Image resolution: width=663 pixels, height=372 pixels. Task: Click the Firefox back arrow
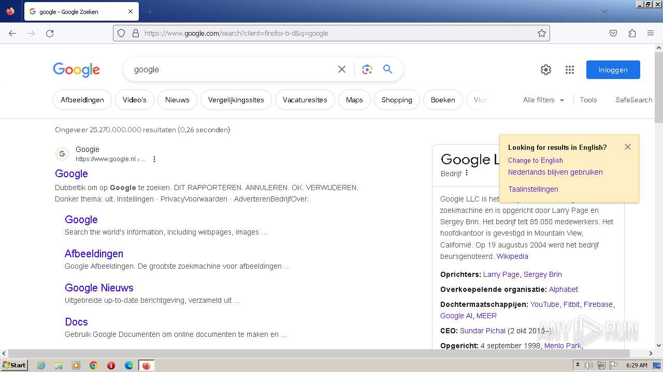pyautogui.click(x=12, y=33)
